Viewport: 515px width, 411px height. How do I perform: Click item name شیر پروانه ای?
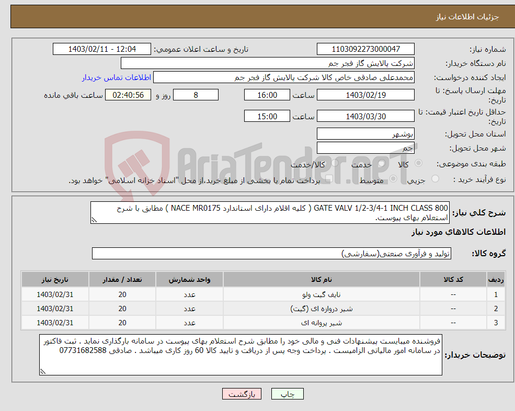click(321, 323)
